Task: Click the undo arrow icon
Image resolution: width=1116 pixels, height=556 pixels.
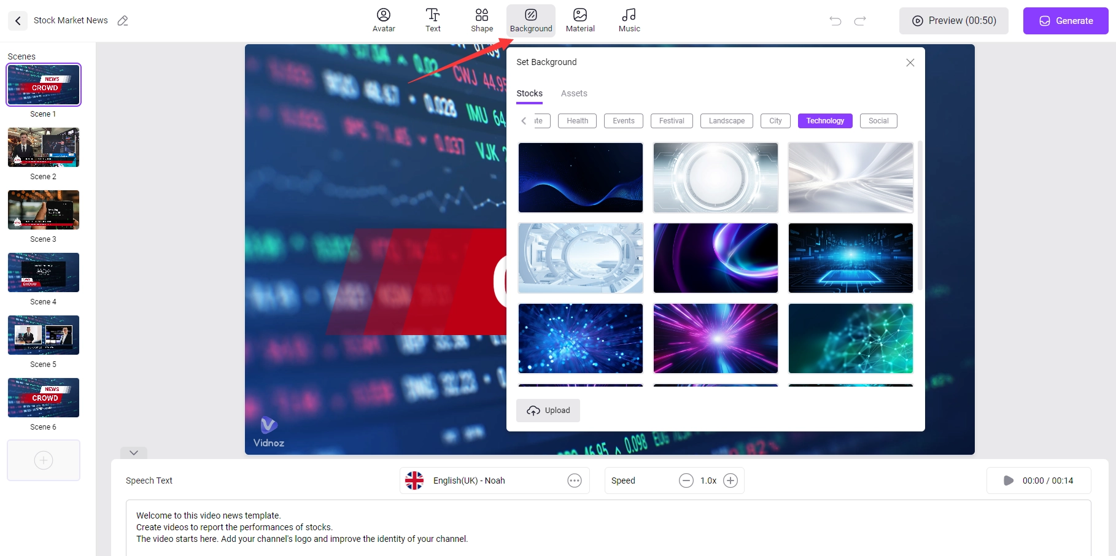Action: 835,21
